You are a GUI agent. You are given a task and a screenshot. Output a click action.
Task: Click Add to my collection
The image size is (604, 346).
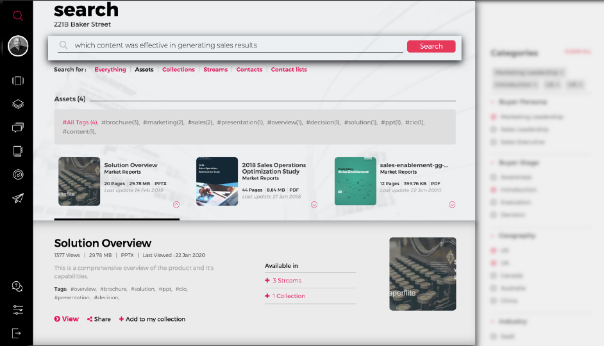pos(152,319)
